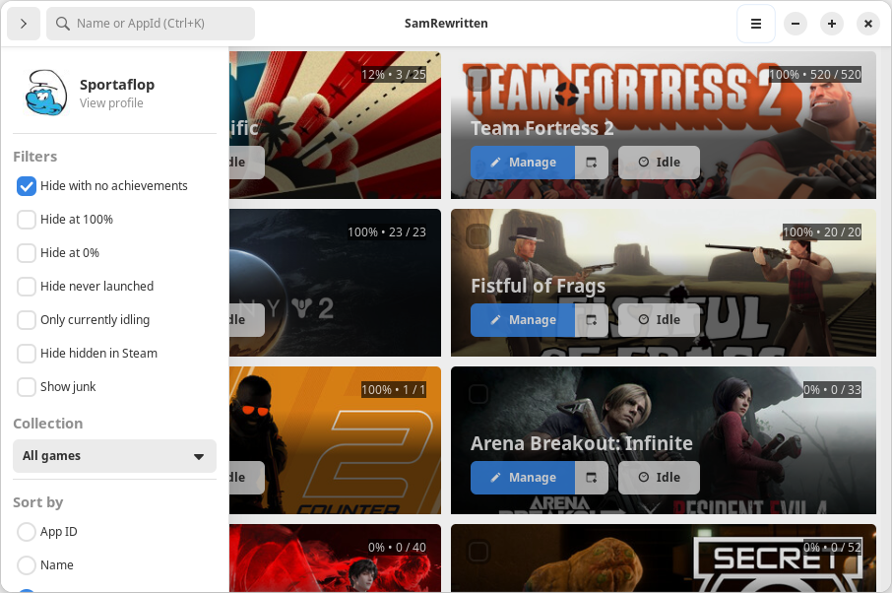Click the 0% • 0 / 40 progress label
Viewport: 892px width, 593px height.
pos(397,548)
